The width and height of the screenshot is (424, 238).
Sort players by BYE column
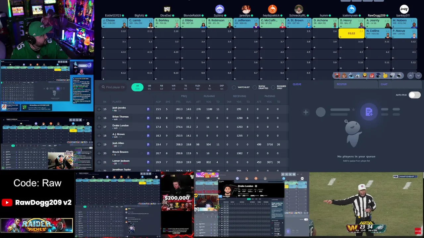click(x=168, y=102)
